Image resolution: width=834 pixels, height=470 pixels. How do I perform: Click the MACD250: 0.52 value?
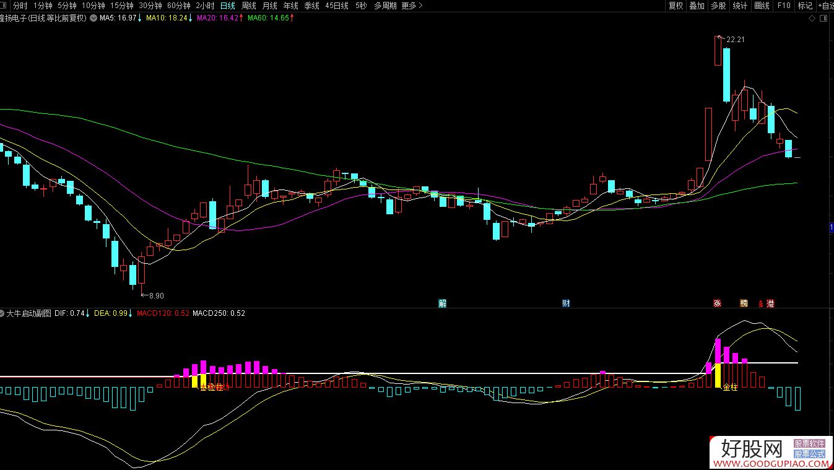(x=219, y=313)
